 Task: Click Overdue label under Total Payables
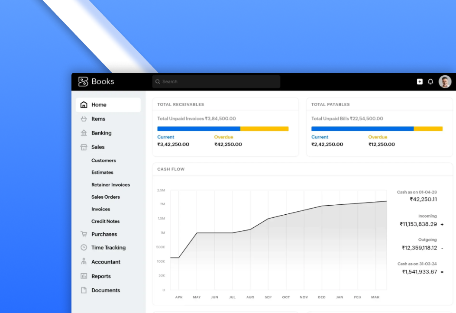tap(378, 137)
